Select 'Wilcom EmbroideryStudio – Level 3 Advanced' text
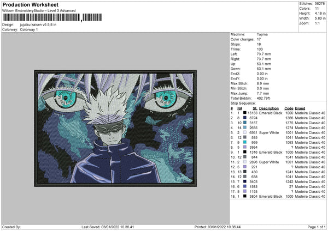This screenshot has height=231, width=328. coord(39,11)
